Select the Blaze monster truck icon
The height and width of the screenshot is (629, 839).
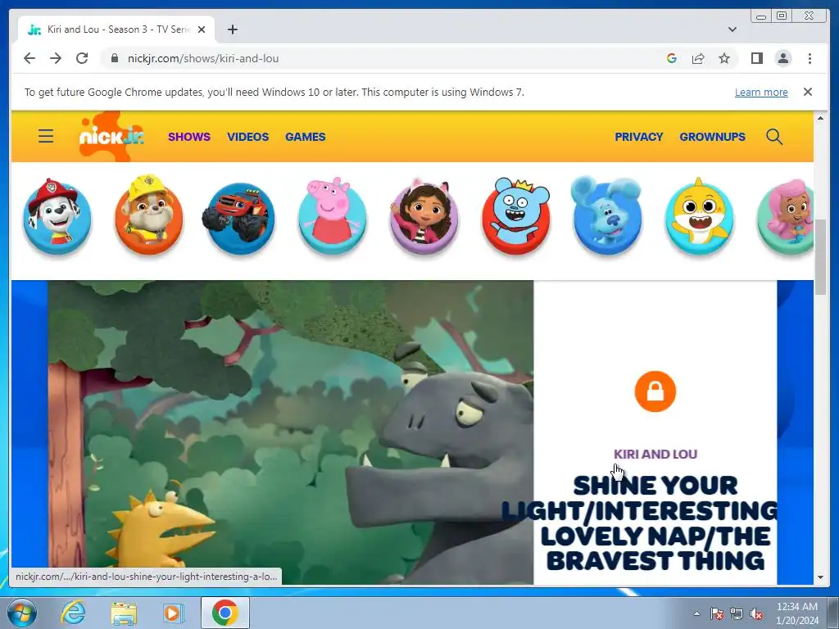(240, 218)
